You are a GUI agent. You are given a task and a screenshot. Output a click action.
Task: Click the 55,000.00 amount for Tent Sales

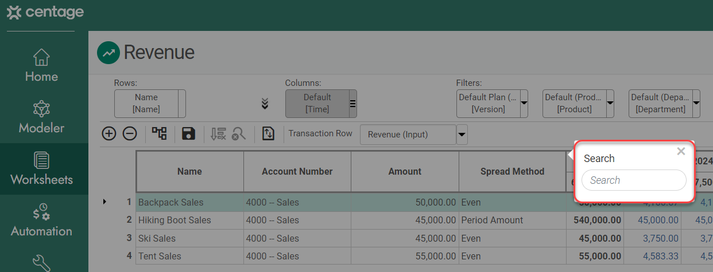coord(405,256)
